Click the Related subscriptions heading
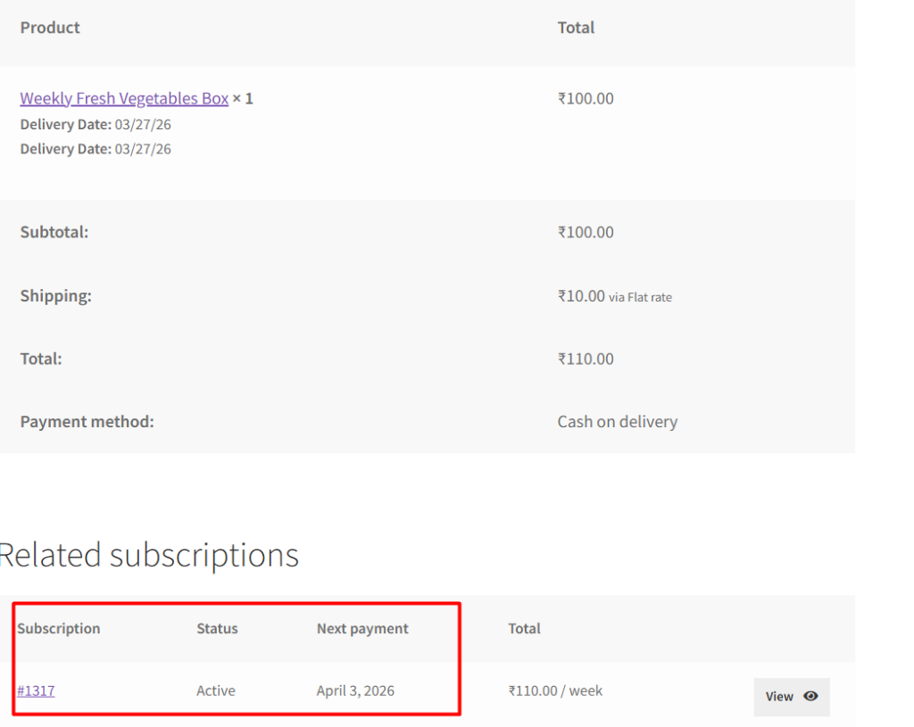914x727 pixels. [x=149, y=555]
